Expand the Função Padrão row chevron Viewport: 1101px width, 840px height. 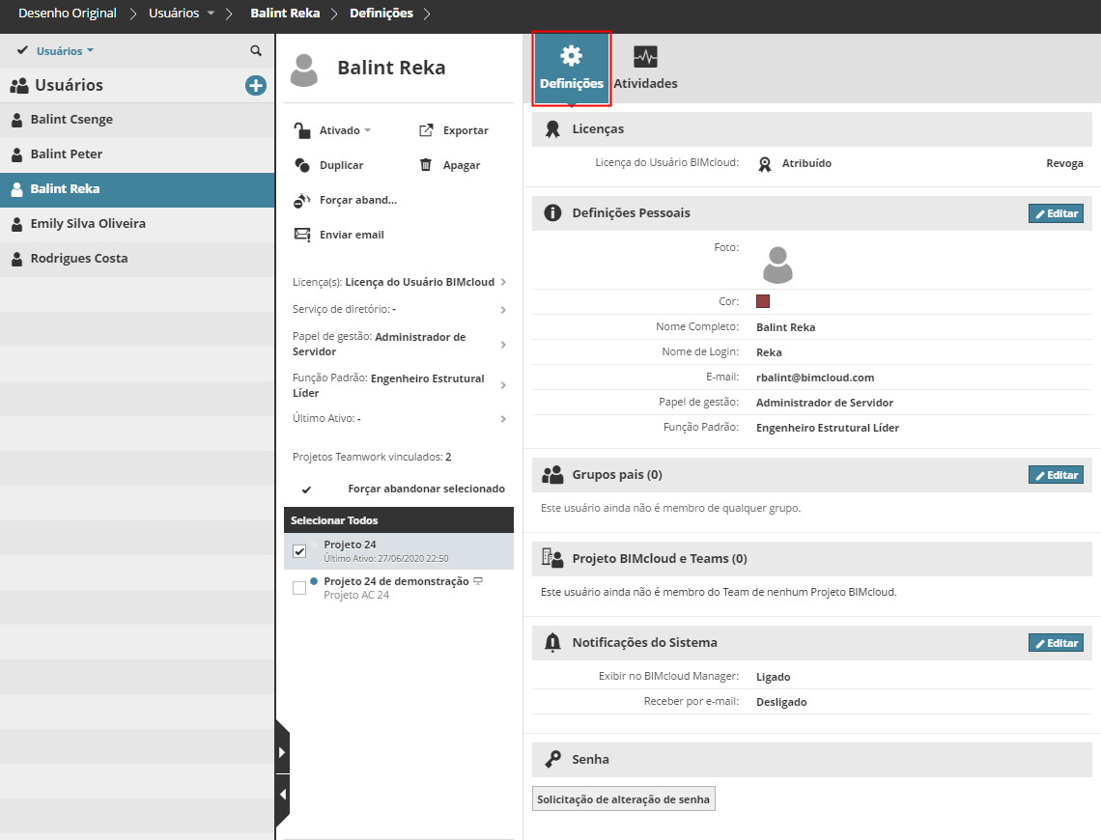[x=503, y=385]
